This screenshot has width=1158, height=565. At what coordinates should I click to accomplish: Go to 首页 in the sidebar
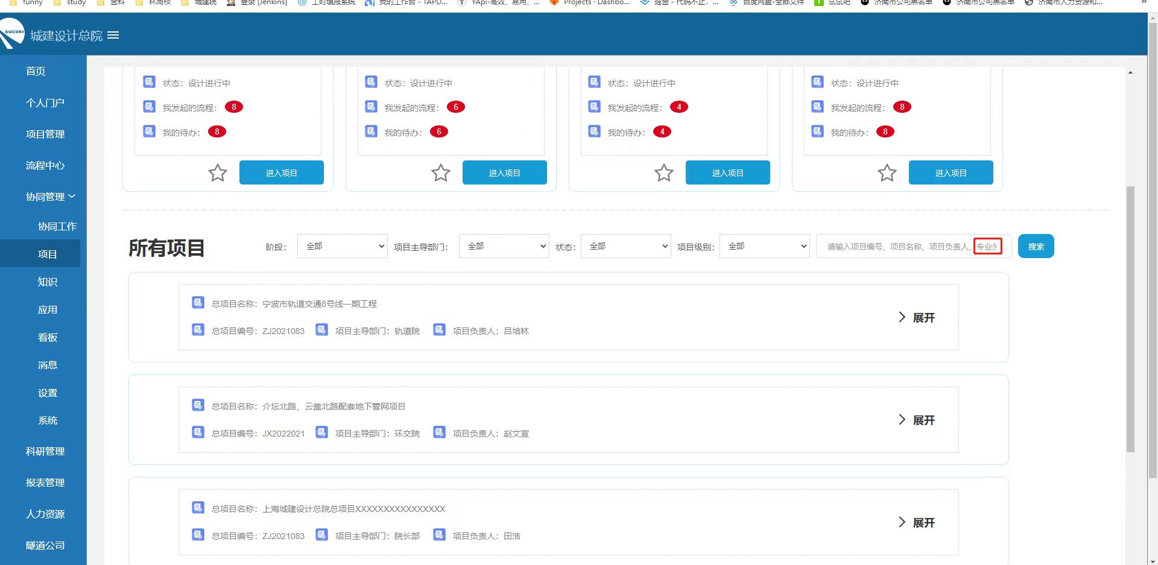coord(36,71)
